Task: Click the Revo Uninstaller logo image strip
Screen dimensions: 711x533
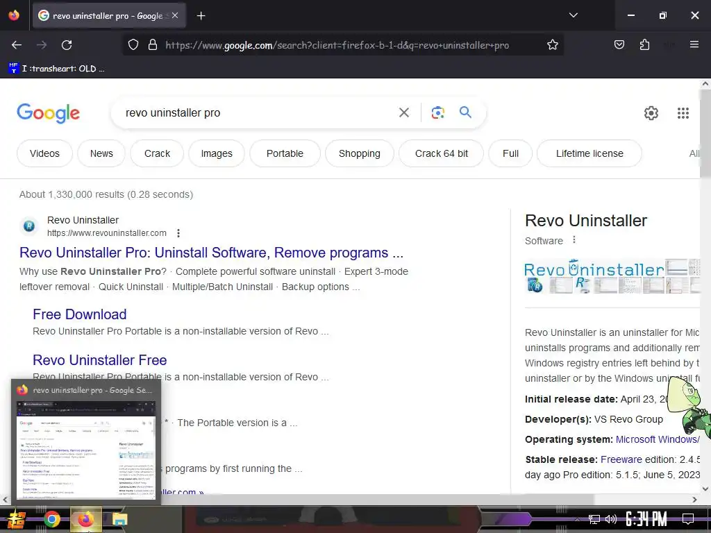Action: (x=612, y=276)
